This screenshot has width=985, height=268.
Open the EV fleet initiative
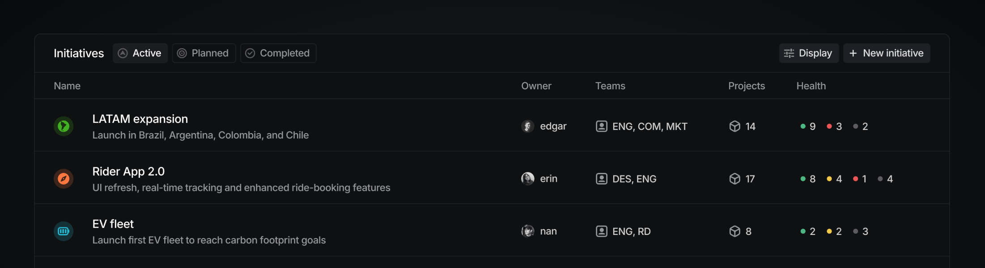[113, 224]
